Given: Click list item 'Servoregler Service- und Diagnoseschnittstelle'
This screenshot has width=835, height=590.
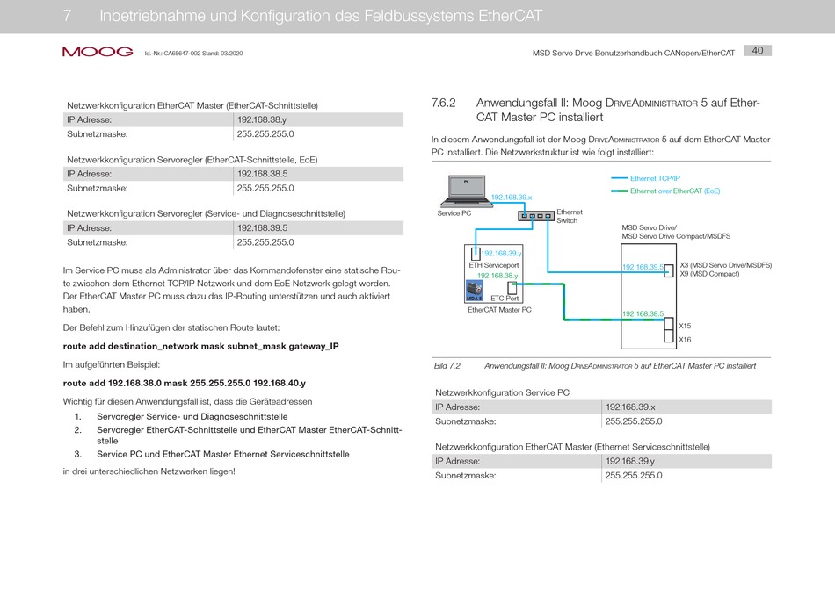Looking at the screenshot, I should (192, 416).
